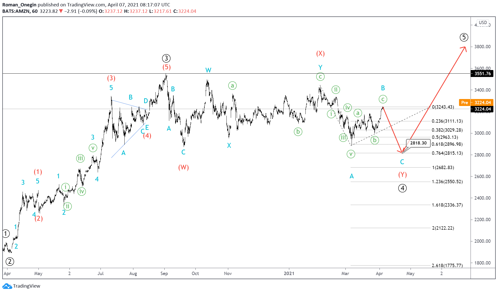Click the 3800.00 price axis label
The image size is (498, 293).
[x=482, y=47]
